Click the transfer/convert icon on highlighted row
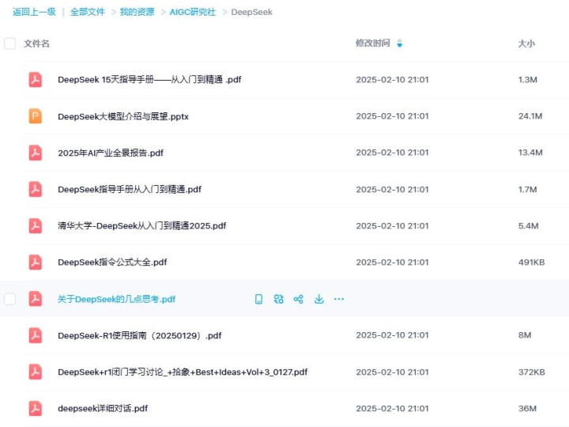569x427 pixels. tap(279, 299)
